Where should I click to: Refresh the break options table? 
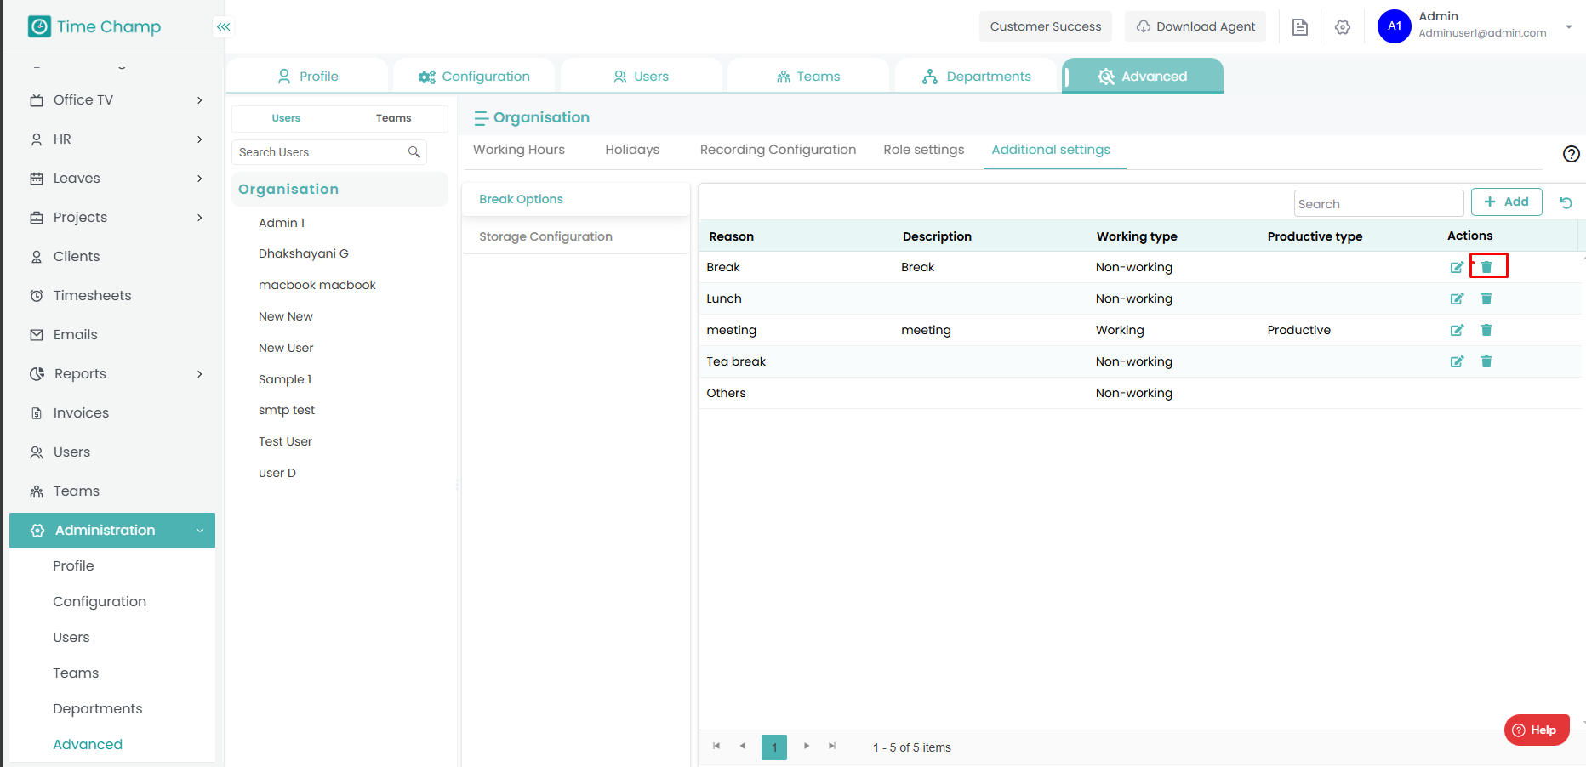[x=1566, y=203]
